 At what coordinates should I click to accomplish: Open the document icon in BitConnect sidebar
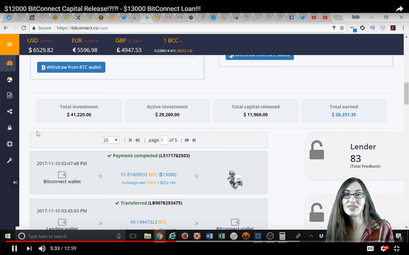[x=10, y=95]
